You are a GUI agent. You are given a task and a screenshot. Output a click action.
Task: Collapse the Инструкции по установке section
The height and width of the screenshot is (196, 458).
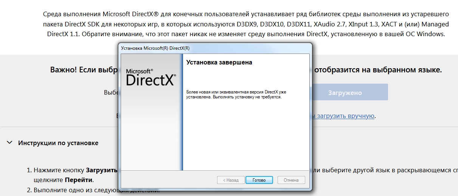tap(9, 143)
